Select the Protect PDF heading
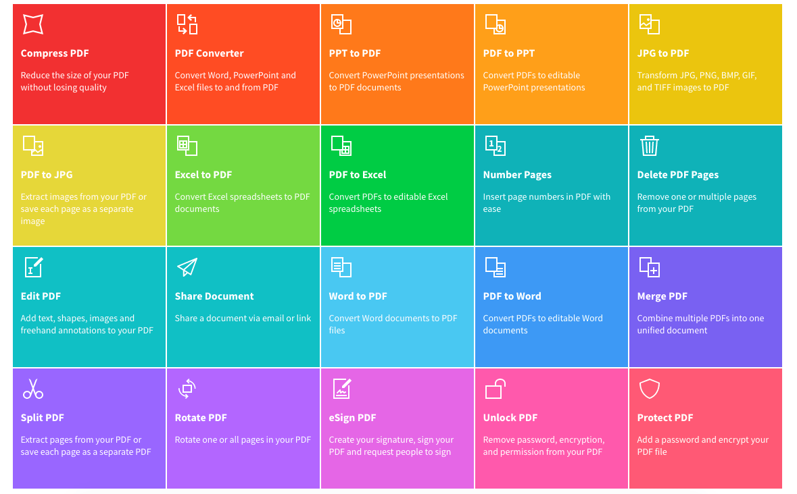This screenshot has height=494, width=797. 665,418
